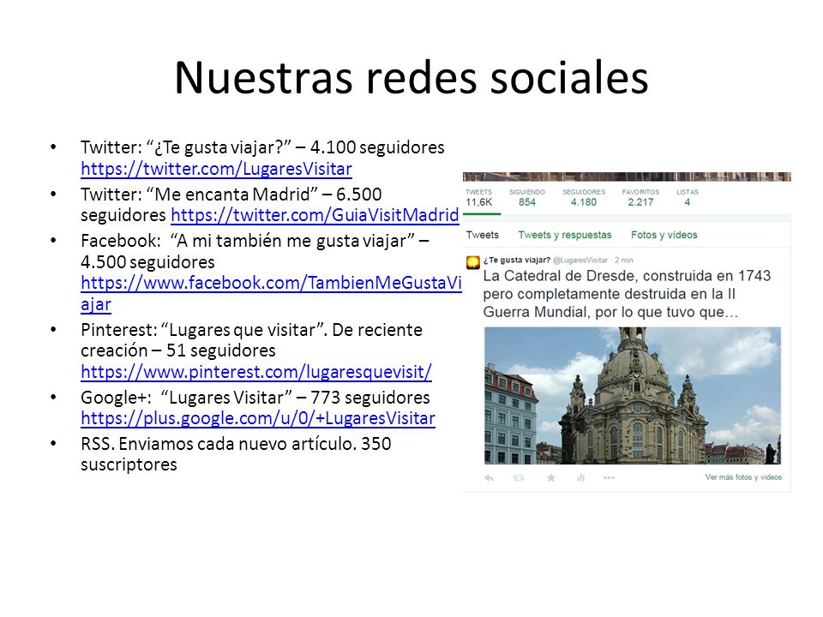Click the ¿Te gusta viajar? account name in tweet
823x617 pixels.
516,261
